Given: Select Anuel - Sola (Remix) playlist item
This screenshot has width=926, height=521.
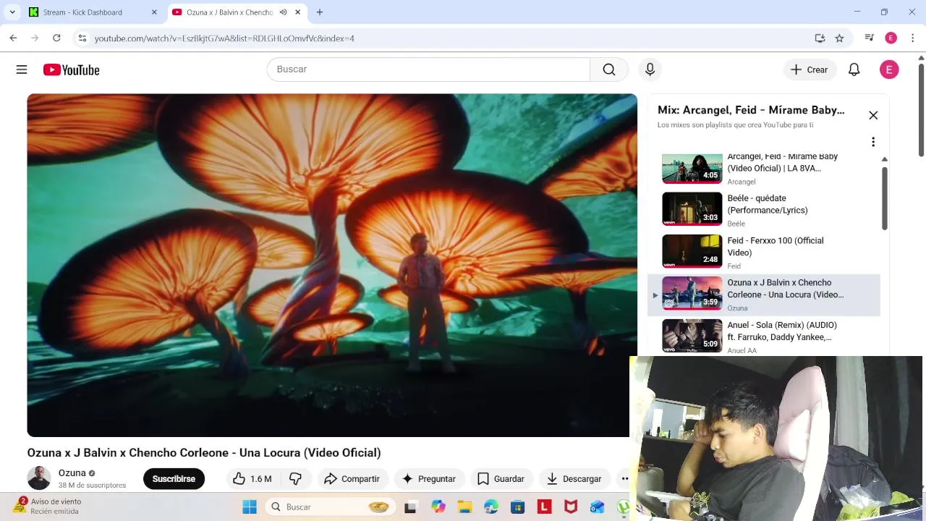Looking at the screenshot, I should (x=764, y=336).
